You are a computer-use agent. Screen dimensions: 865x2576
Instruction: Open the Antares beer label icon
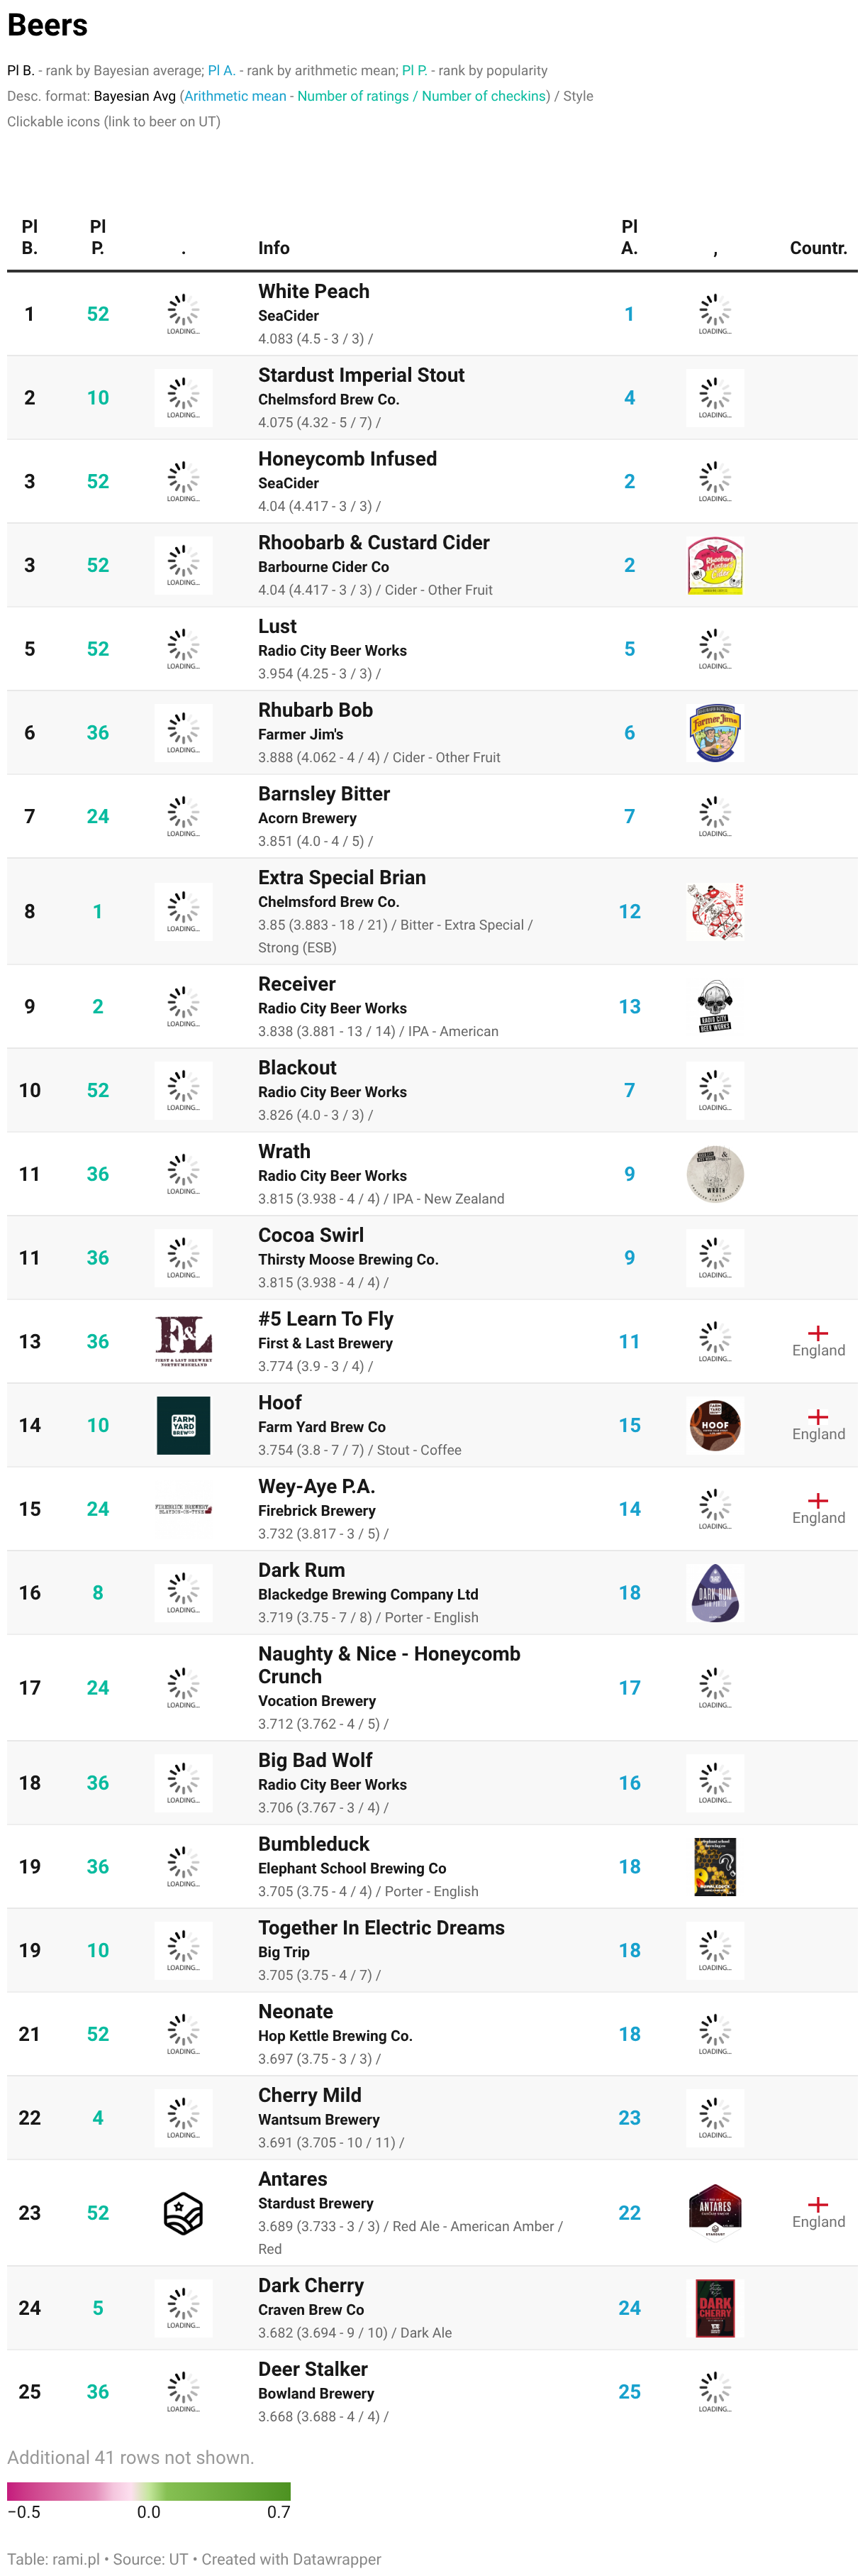(x=714, y=2213)
